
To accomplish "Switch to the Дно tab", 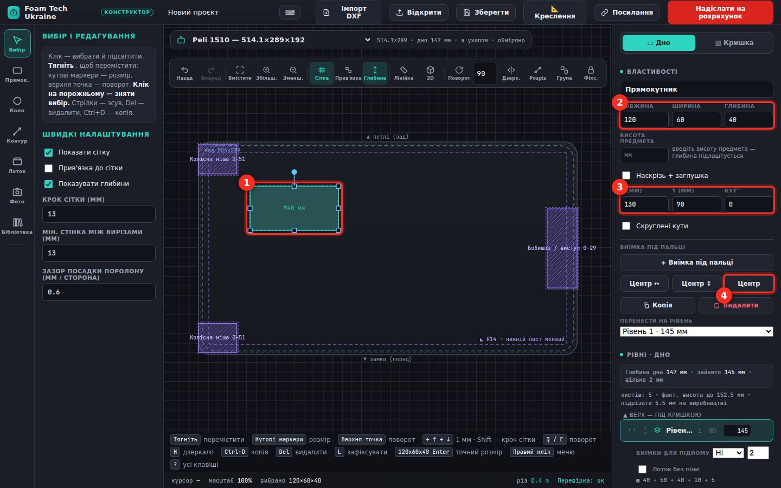I will coord(658,43).
